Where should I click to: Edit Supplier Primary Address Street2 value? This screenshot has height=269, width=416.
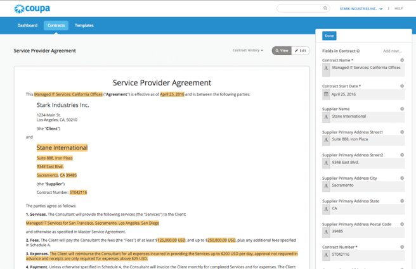[367, 163]
